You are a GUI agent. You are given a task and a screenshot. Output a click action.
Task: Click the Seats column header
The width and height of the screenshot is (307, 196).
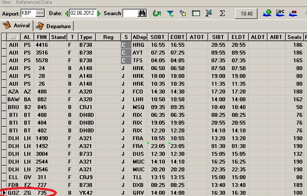(295, 37)
